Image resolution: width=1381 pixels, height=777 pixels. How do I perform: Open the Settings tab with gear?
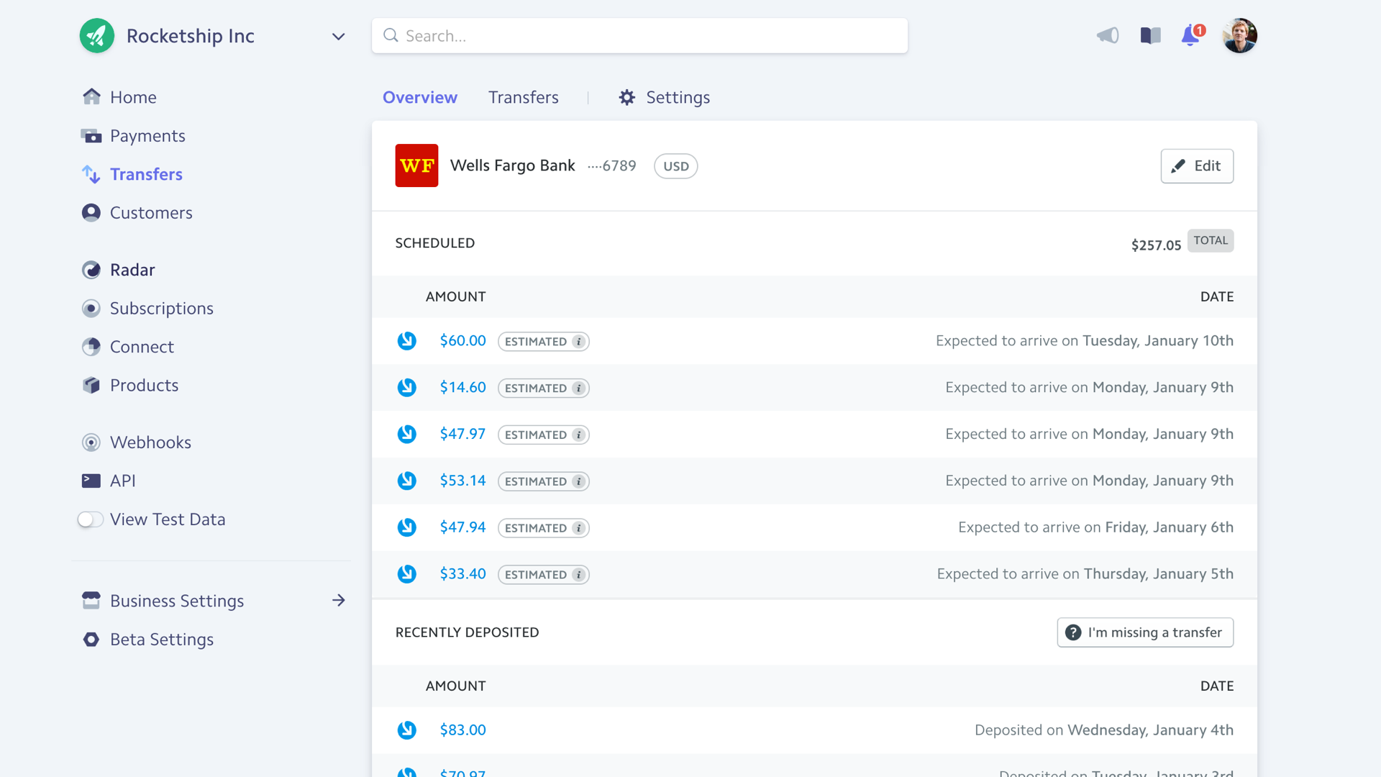coord(664,97)
